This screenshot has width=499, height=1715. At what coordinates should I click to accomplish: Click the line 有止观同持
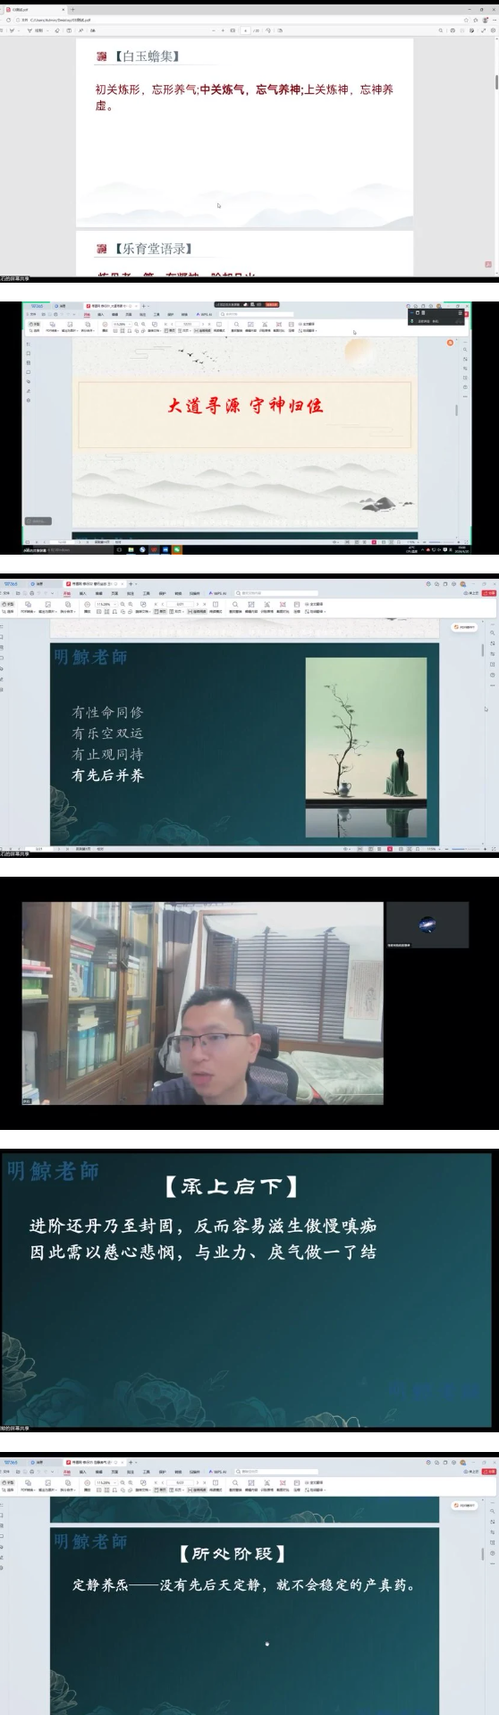[107, 754]
